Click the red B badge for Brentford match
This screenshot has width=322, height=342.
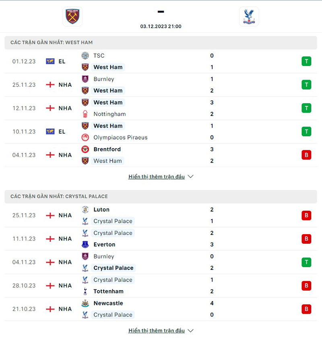tap(306, 155)
